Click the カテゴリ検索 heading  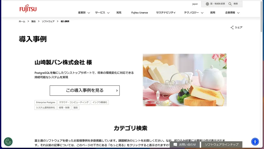coord(130,128)
